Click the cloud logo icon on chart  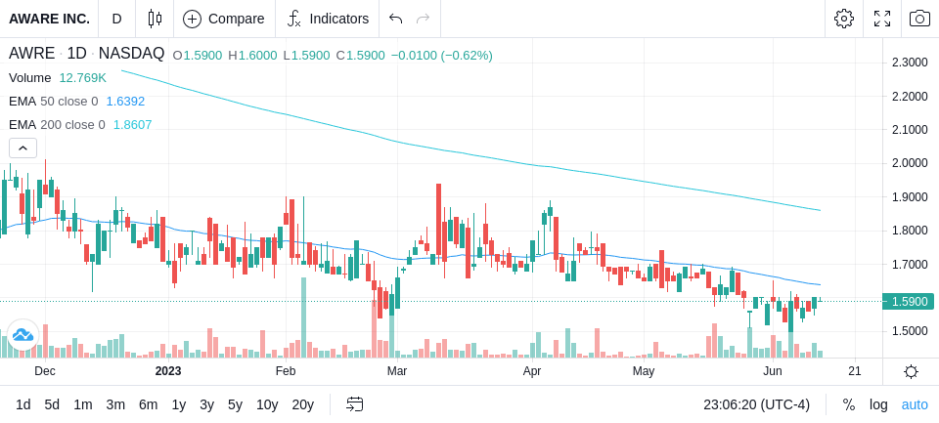(x=22, y=334)
